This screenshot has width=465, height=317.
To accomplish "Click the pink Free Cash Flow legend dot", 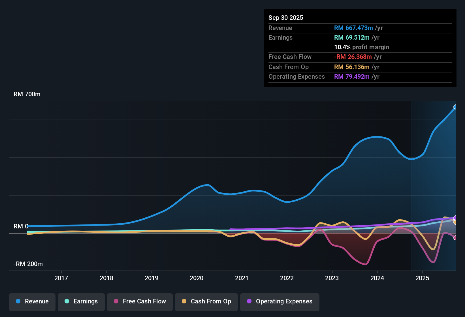I will pyautogui.click(x=116, y=301).
